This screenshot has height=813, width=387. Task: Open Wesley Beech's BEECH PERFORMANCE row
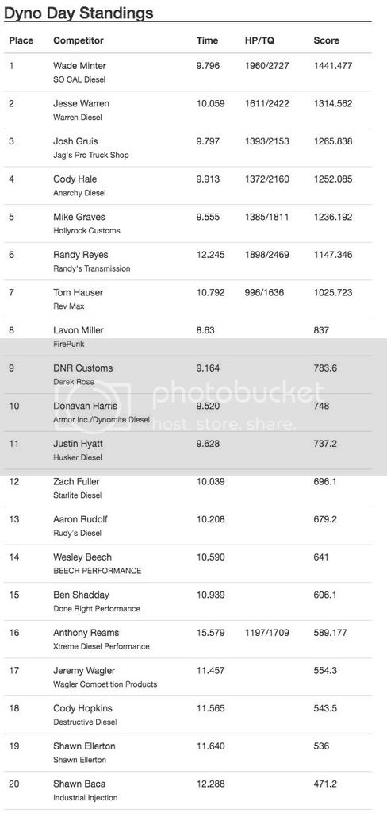(193, 564)
